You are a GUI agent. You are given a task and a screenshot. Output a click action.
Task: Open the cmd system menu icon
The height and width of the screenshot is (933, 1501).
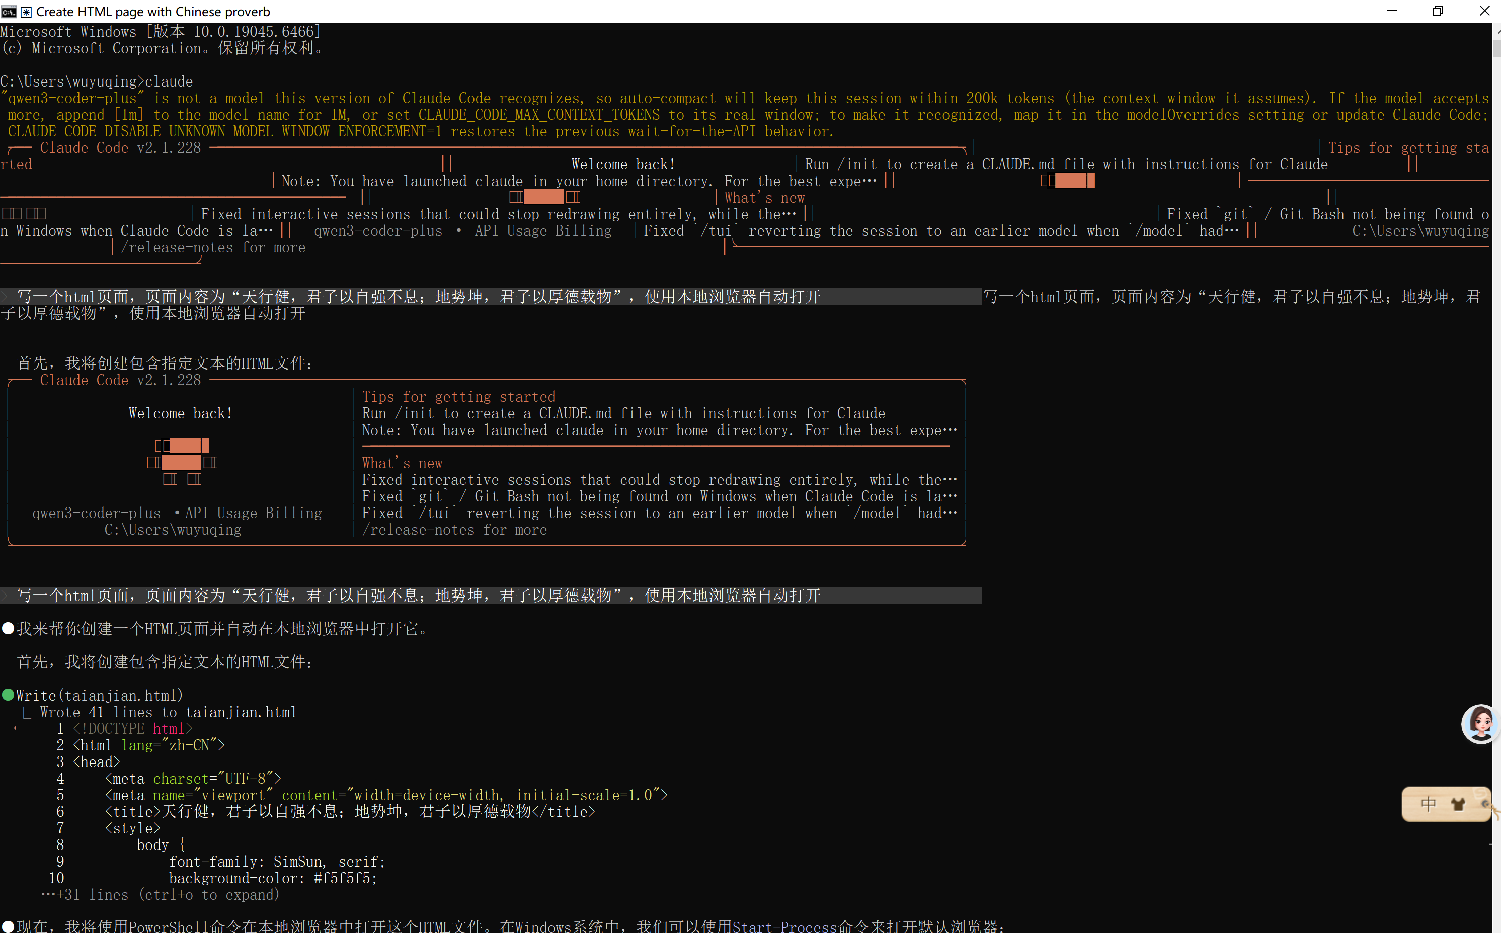coord(9,11)
